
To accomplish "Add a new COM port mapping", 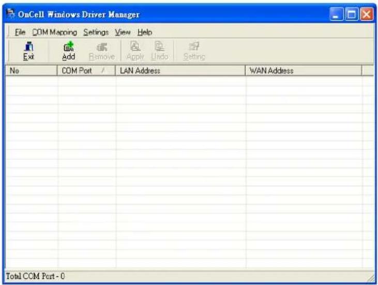I will click(x=68, y=51).
